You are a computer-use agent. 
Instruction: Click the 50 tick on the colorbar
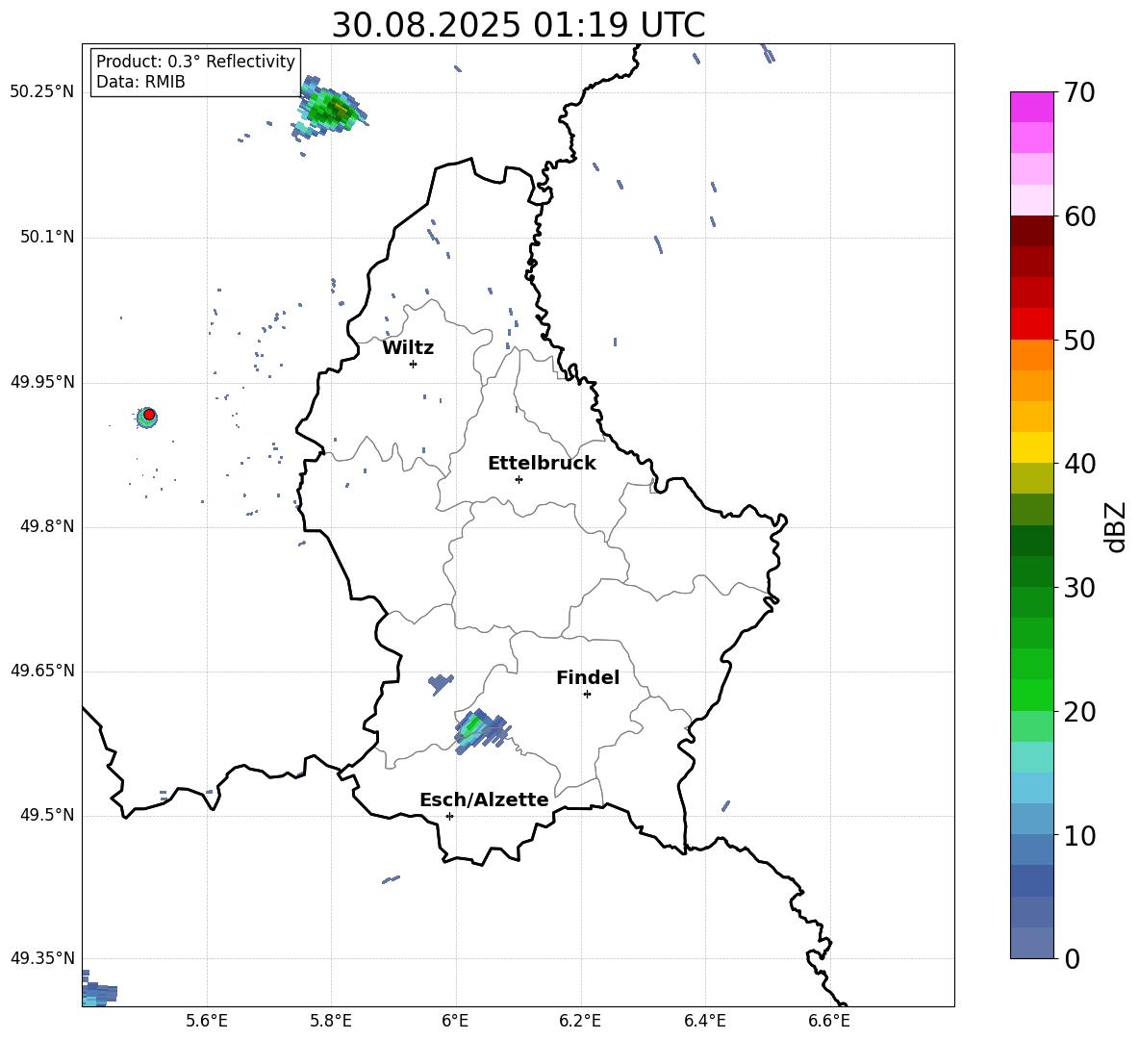coord(1079,340)
